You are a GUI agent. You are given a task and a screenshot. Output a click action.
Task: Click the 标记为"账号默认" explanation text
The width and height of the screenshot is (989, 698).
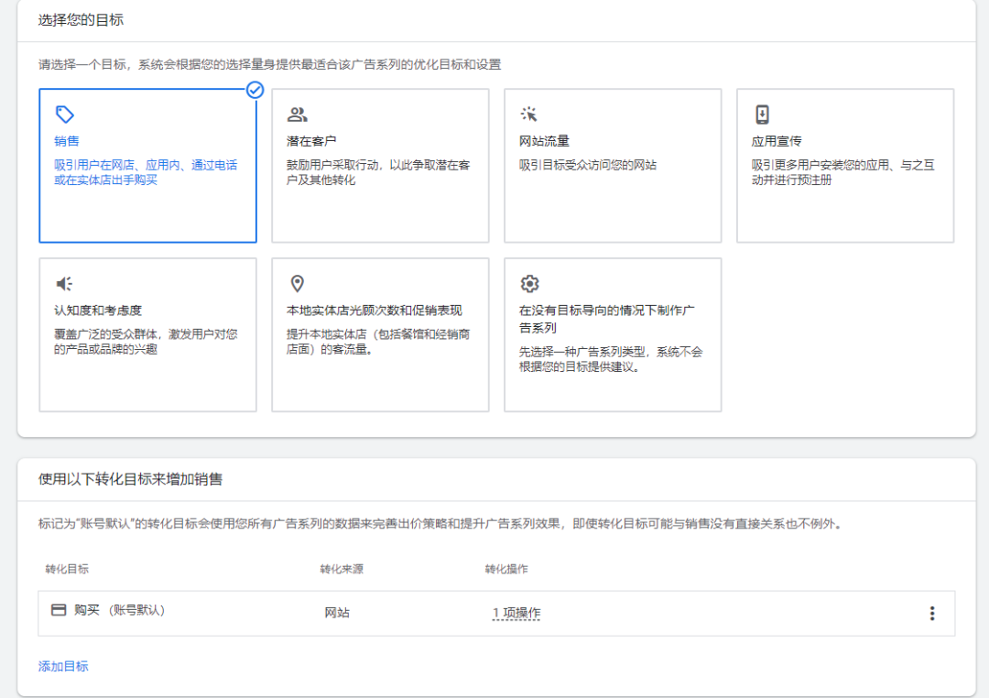(440, 524)
